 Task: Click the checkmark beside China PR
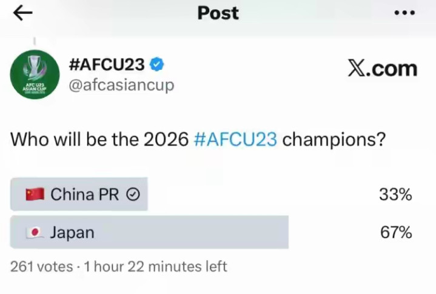(x=133, y=195)
